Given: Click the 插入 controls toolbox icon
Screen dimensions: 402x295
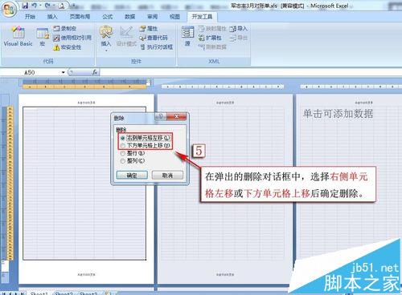Looking at the screenshot, I should point(106,33).
